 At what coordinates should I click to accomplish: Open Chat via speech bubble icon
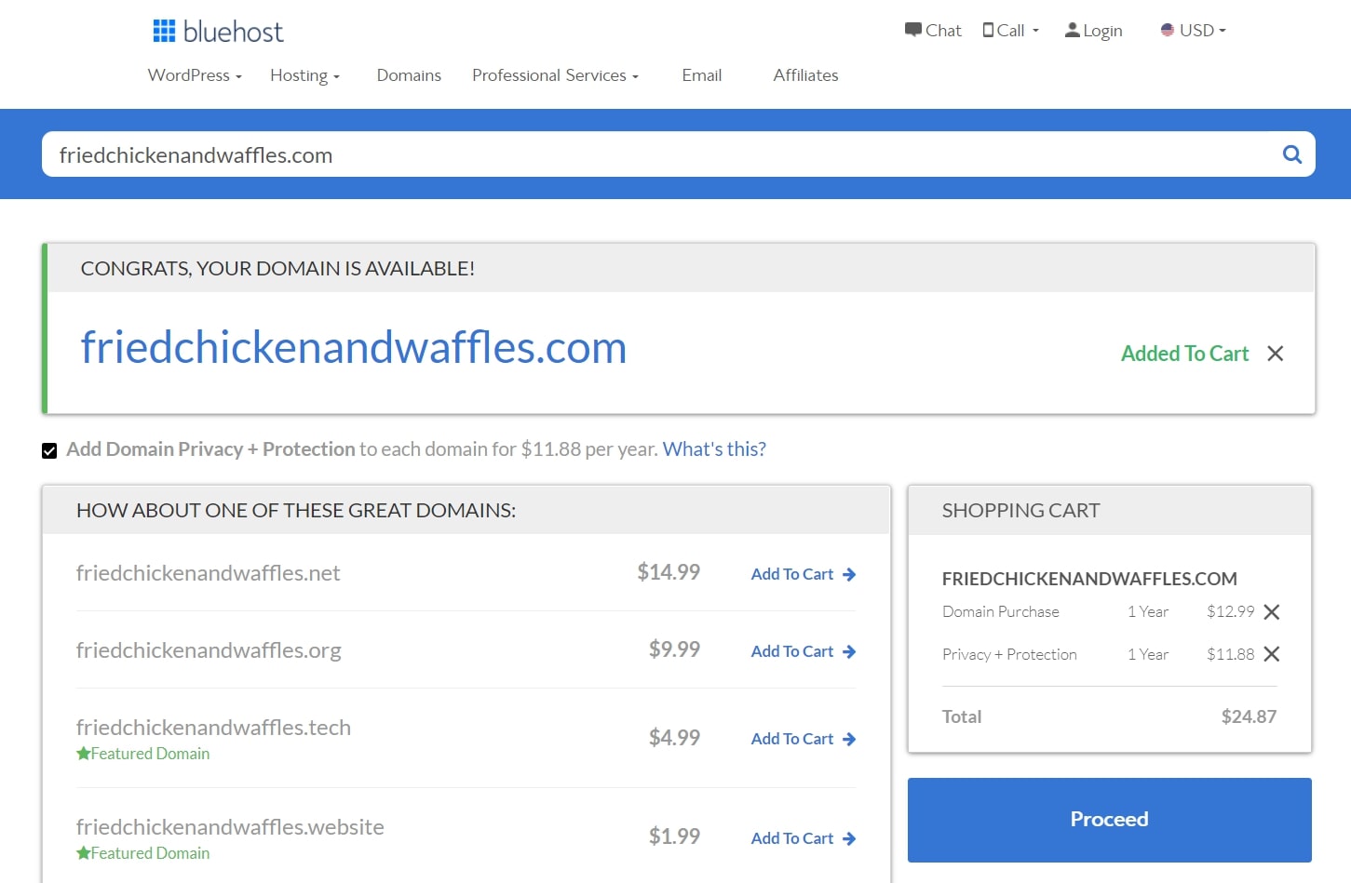tap(912, 30)
